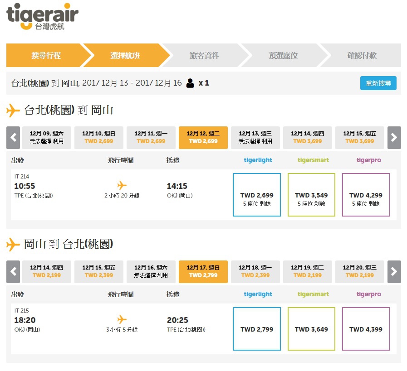Click arrival time 14:15
407x371 pixels.
(x=177, y=186)
